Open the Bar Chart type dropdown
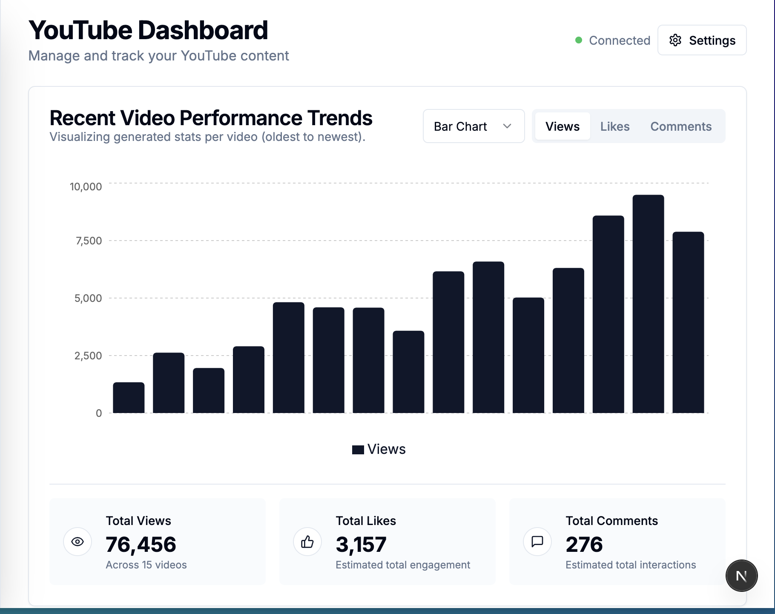The height and width of the screenshot is (614, 775). click(474, 126)
